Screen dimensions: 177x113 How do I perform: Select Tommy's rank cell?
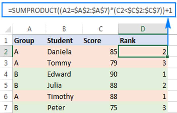point(143,63)
